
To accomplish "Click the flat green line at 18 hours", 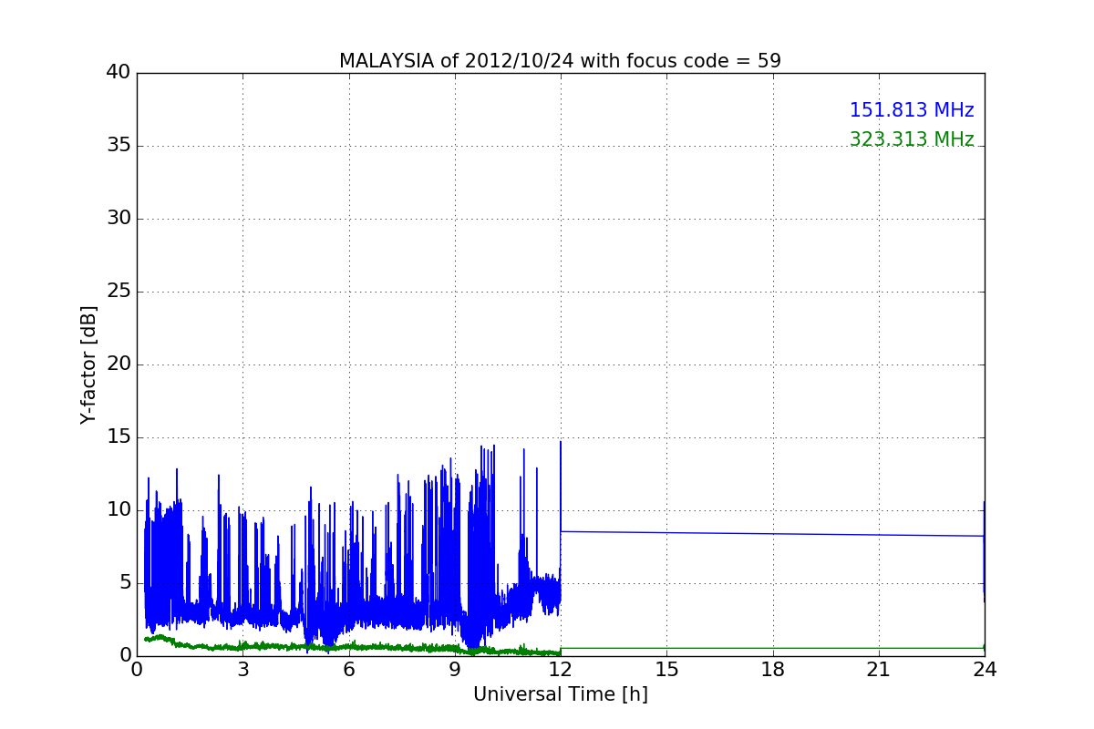I will pyautogui.click(x=773, y=648).
